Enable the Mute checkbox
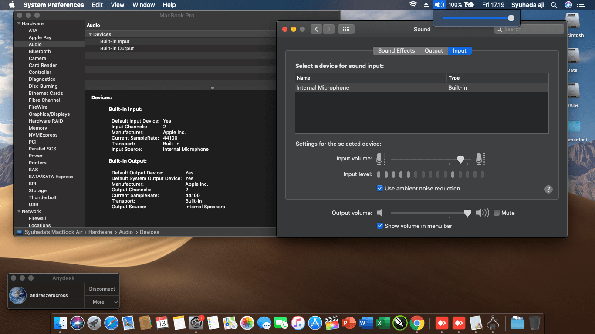The width and height of the screenshot is (595, 334). point(497,213)
